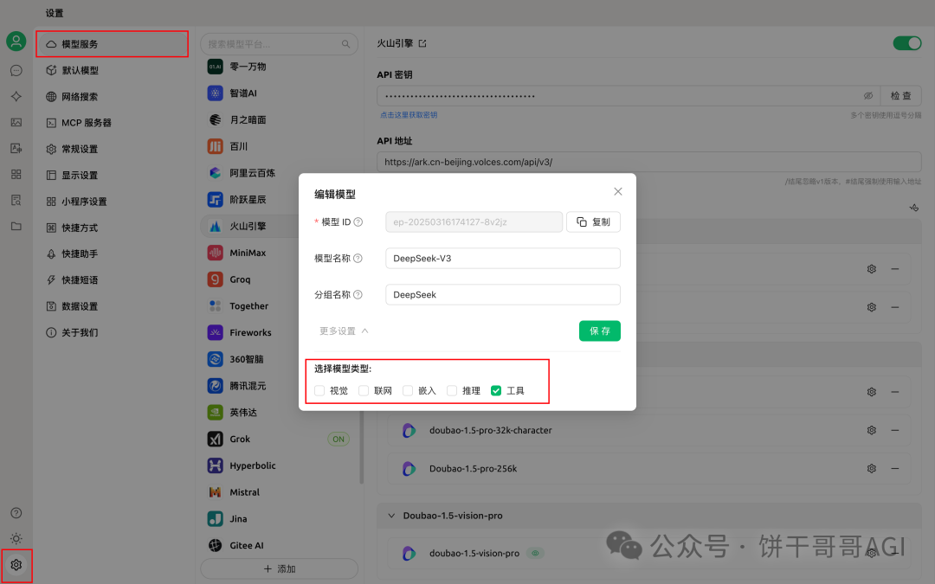This screenshot has height=584, width=935.
Task: Check the 视觉 model type checkbox
Action: tap(319, 391)
